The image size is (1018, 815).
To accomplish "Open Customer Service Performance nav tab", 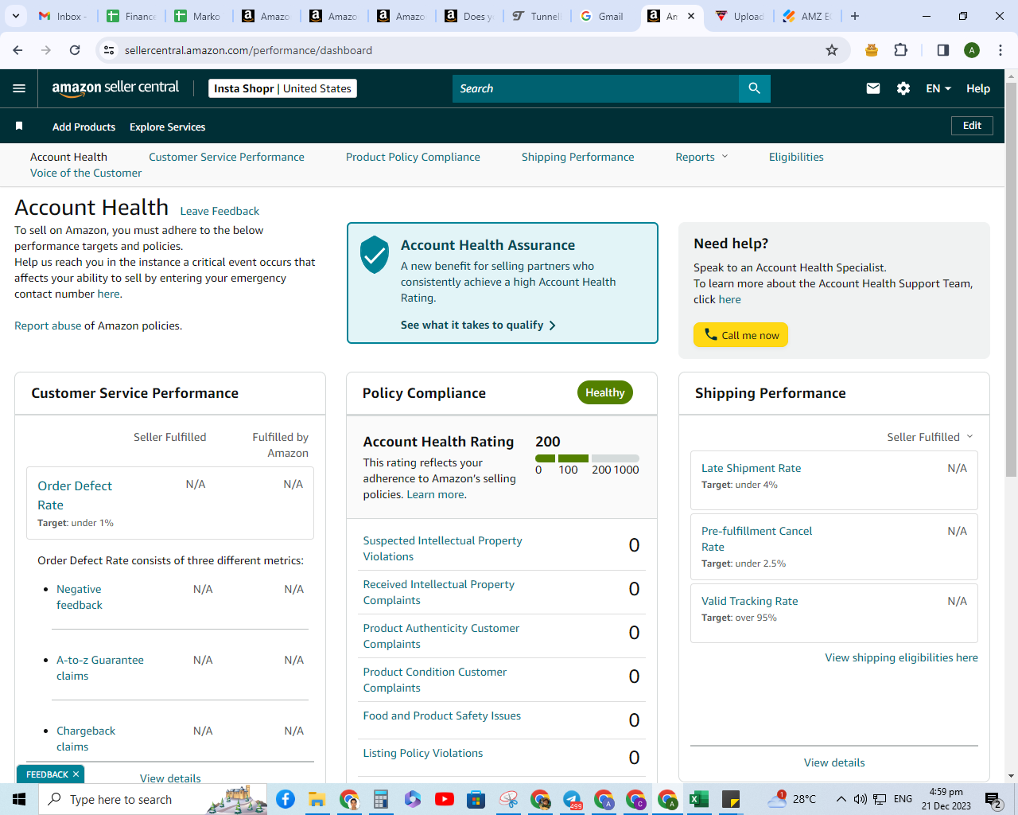I will (x=227, y=157).
